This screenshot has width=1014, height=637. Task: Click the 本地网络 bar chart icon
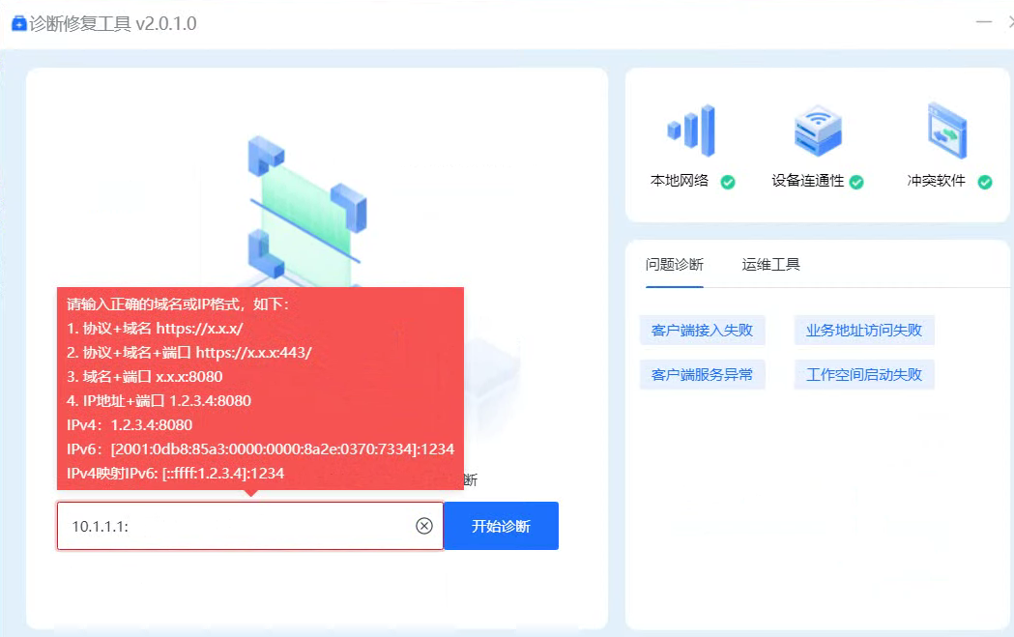[x=691, y=130]
